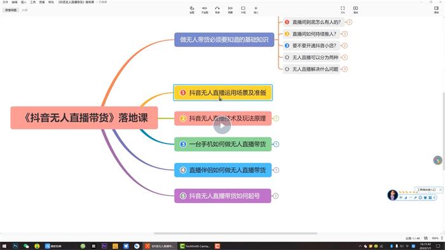Screen dimensions: 445x250
Task: Open the 文件 menu
Action: coord(5,2)
